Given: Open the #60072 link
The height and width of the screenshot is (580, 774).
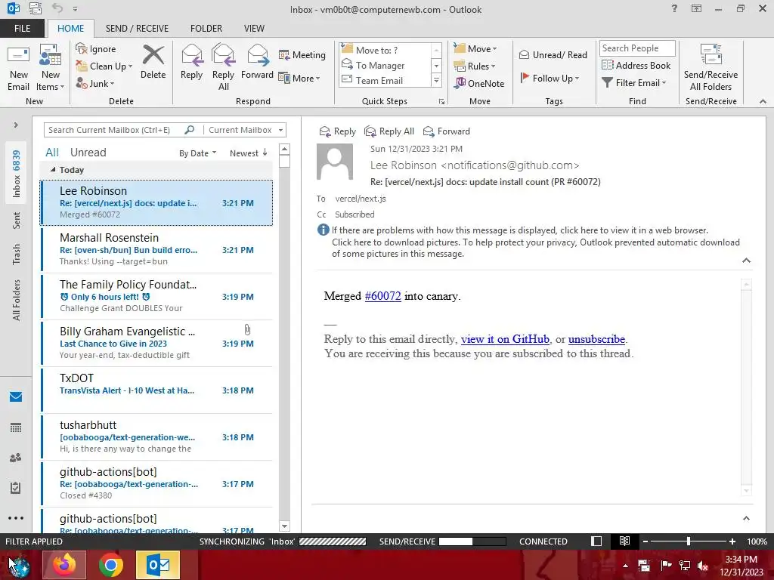Looking at the screenshot, I should (382, 296).
